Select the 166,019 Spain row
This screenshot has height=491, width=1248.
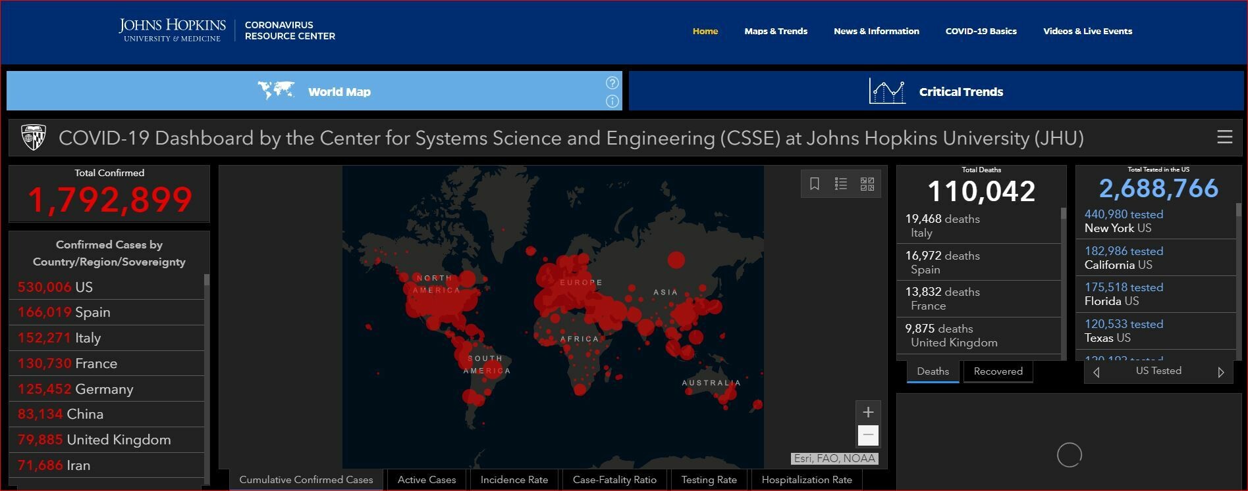point(107,312)
